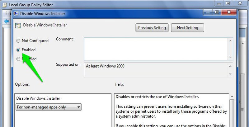Click inside the Comment text box
The width and height of the screenshot is (249, 127).
point(156,49)
